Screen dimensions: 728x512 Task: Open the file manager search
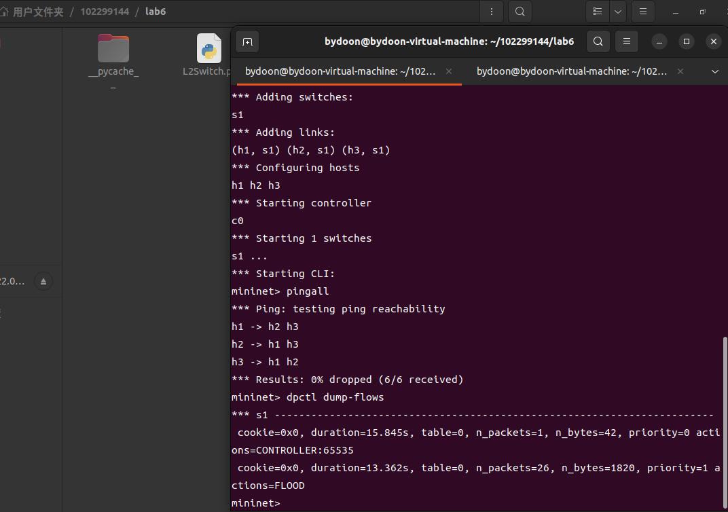[520, 12]
